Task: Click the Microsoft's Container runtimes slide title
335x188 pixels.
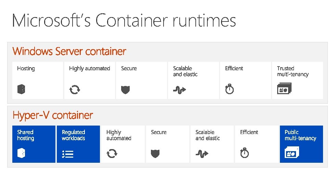Action: tap(124, 20)
